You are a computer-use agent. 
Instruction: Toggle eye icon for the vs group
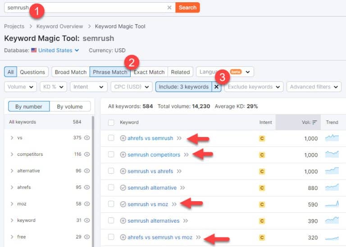87,138
